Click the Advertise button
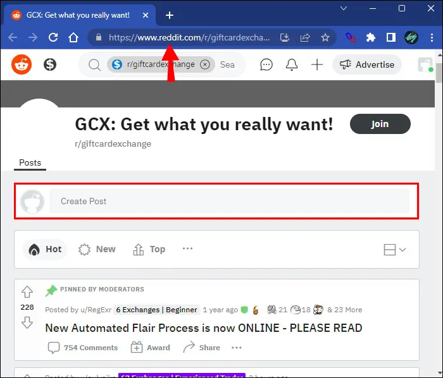The image size is (443, 378). tap(367, 64)
